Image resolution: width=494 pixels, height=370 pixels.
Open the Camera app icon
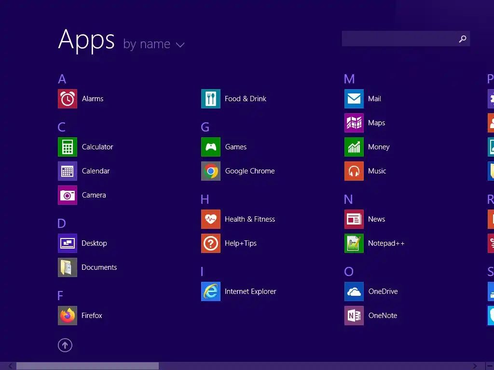coord(68,195)
